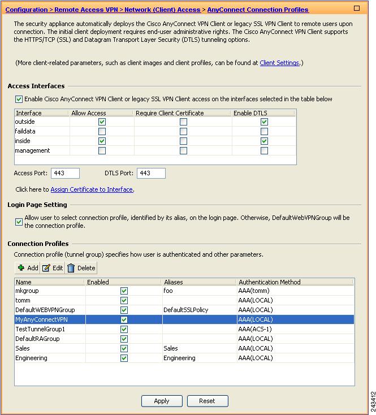Select the mkgroup profile row
The height and width of the screenshot is (415, 376).
(184, 291)
